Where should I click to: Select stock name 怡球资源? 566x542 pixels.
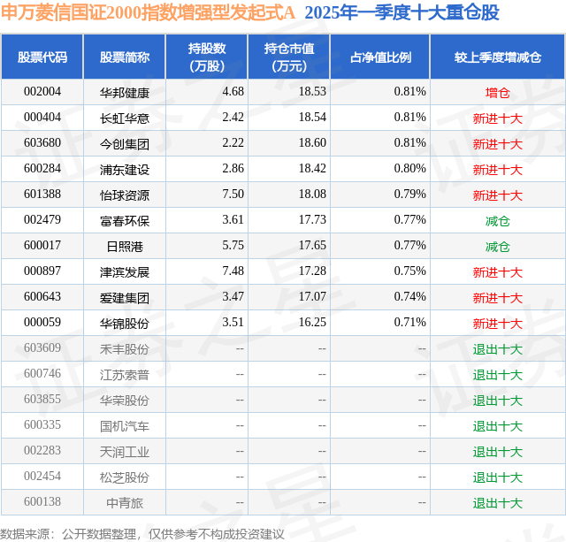[x=125, y=195]
